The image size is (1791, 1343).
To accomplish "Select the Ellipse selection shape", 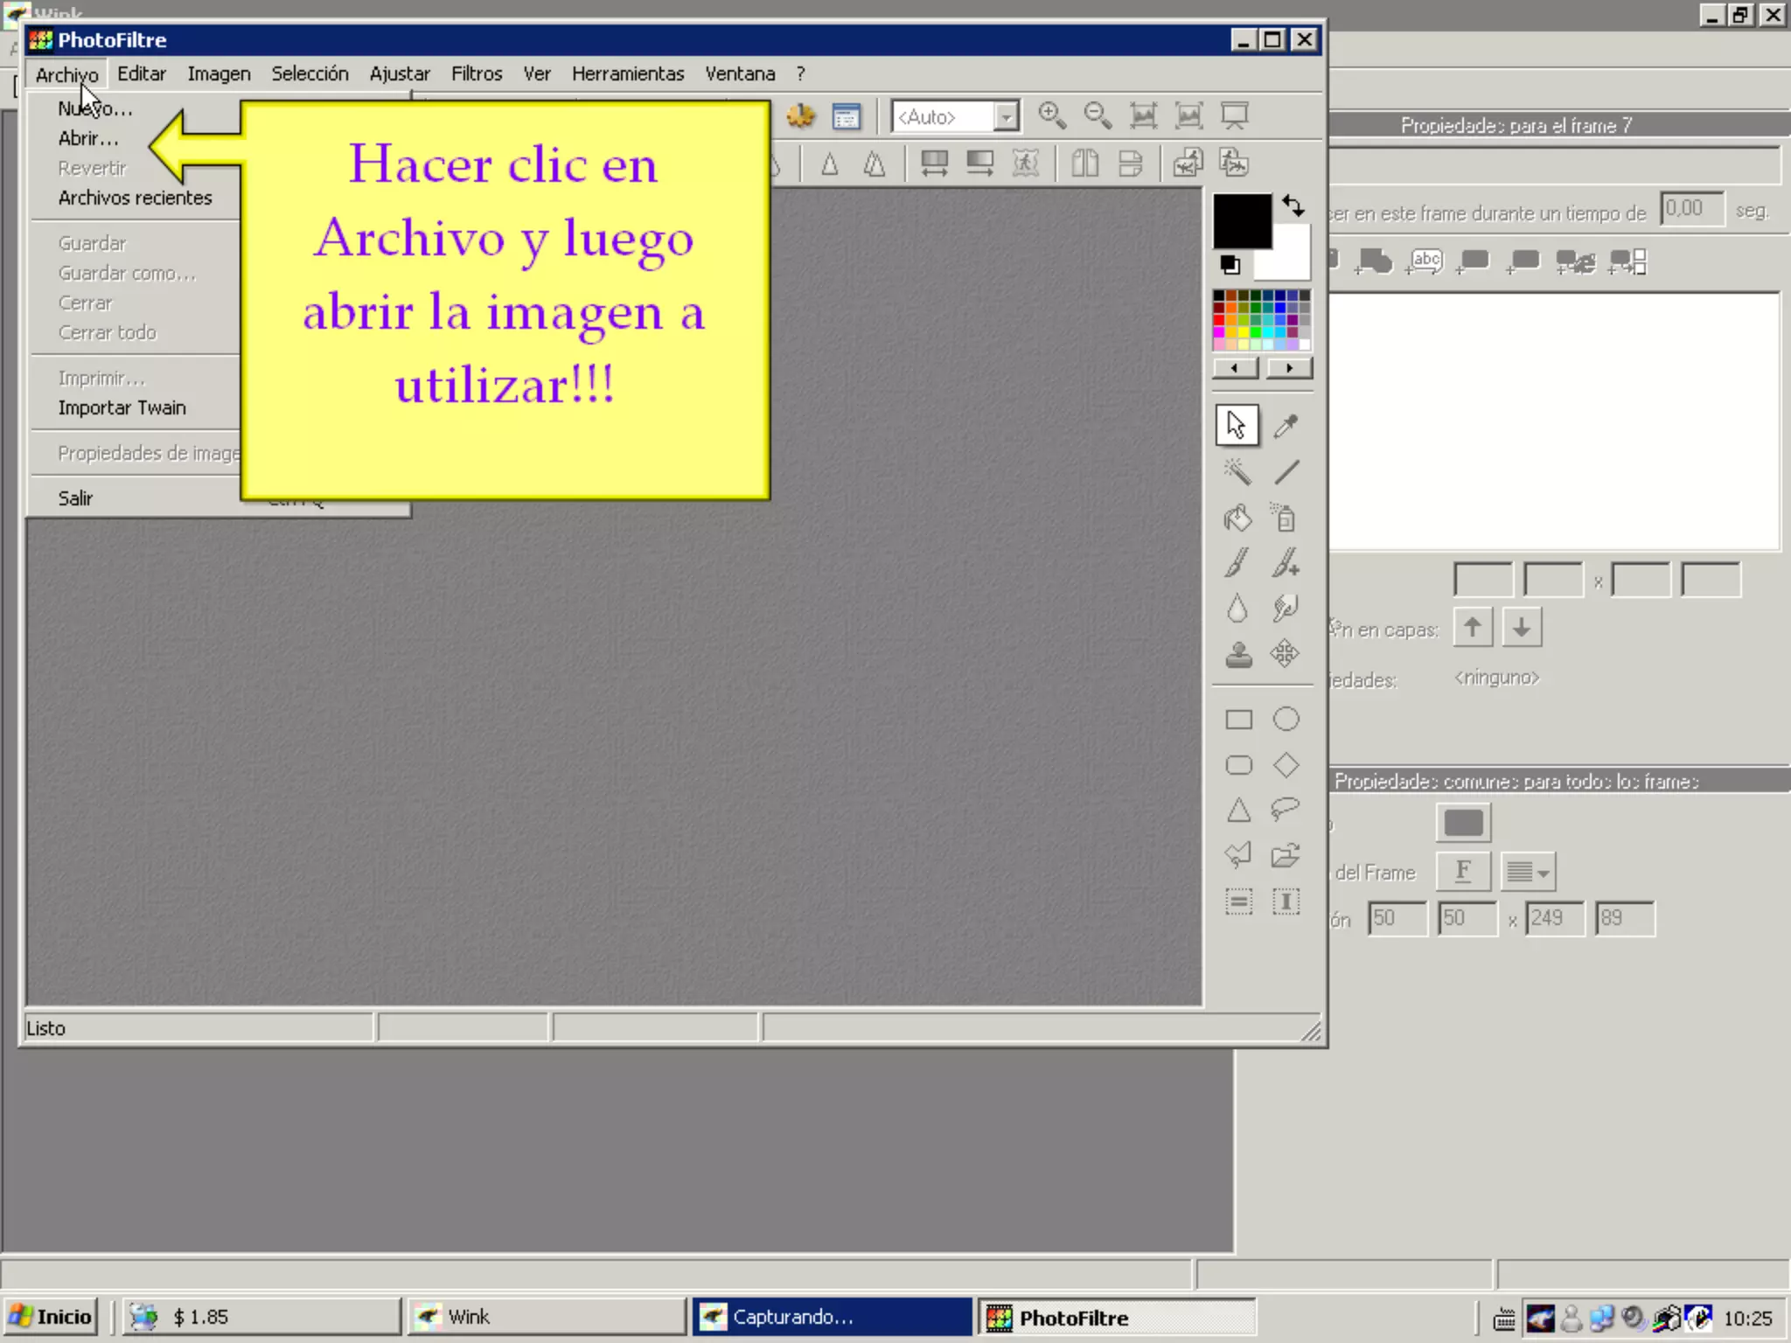I will [1286, 719].
